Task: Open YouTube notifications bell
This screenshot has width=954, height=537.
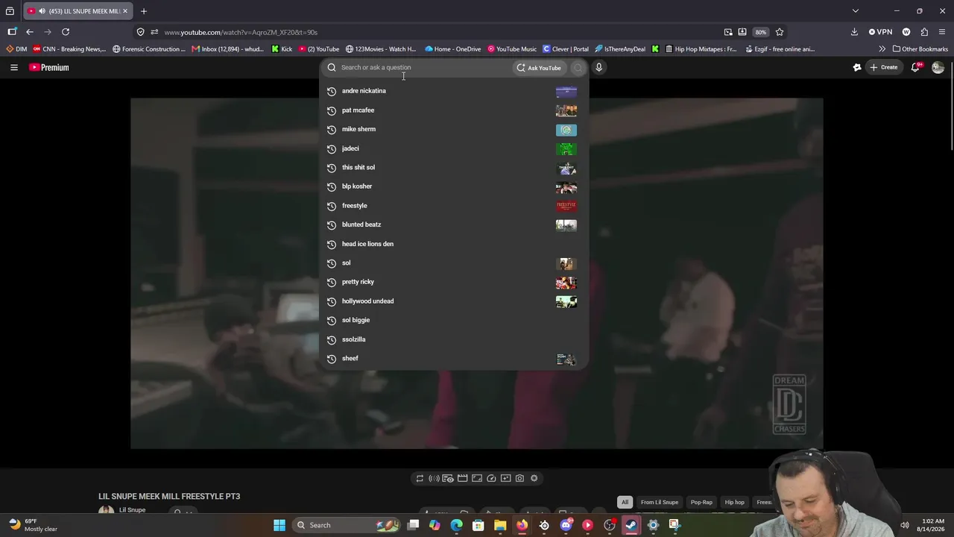Action: pos(916,67)
